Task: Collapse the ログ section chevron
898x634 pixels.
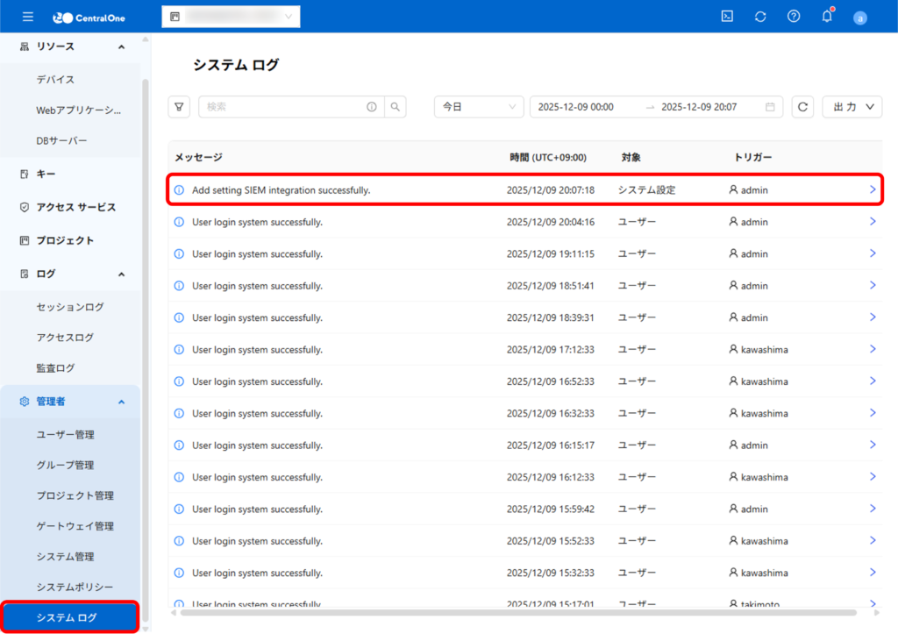Action: pos(121,274)
